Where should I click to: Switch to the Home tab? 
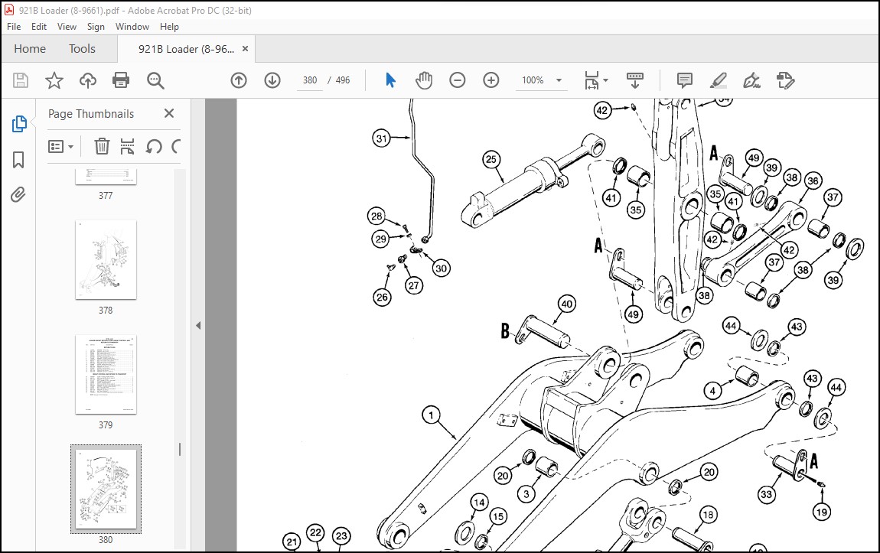click(30, 49)
